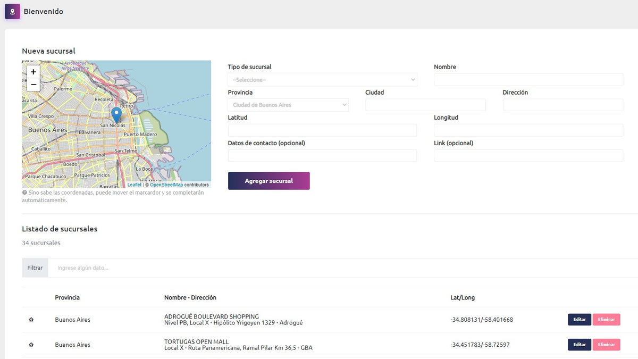Screen dimensions: 638x359
Task: Edit the Adrogué Boulevard Shopping branch
Action: pos(579,320)
